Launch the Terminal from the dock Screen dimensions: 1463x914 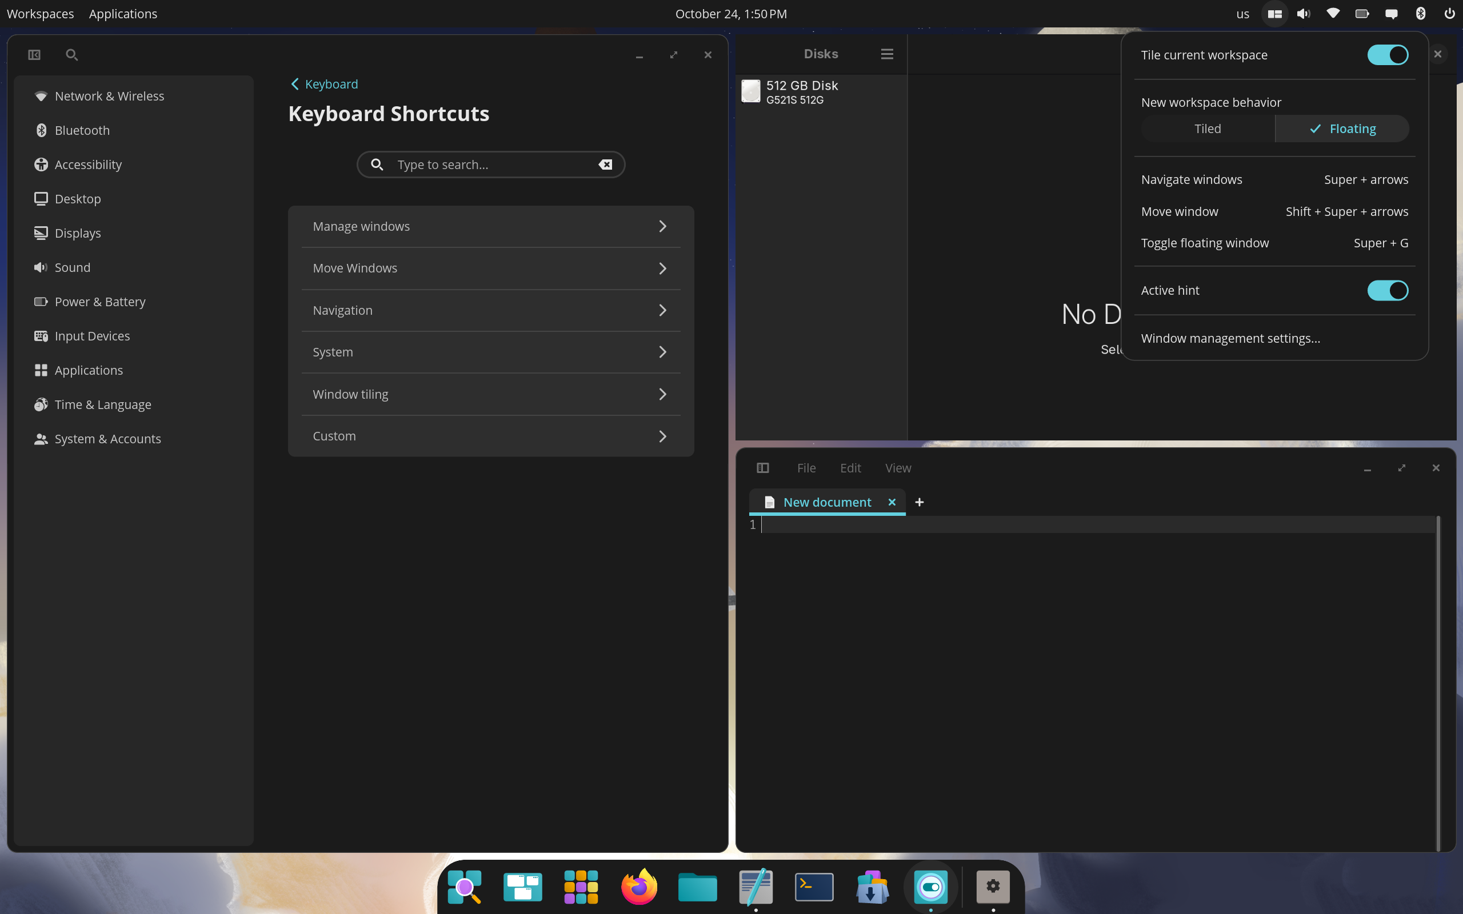pyautogui.click(x=814, y=887)
